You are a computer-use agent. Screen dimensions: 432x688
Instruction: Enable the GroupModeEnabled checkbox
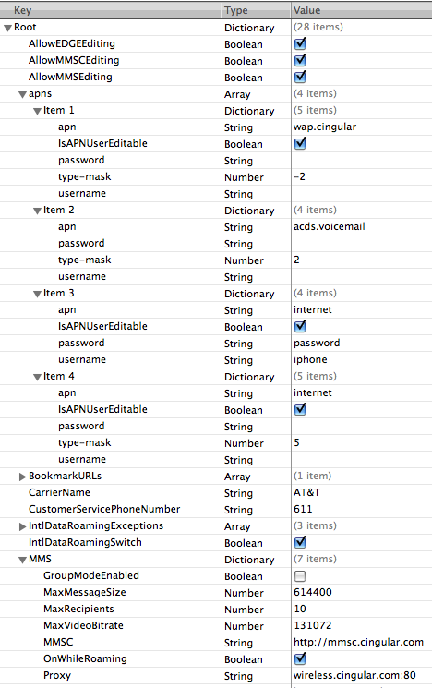tap(300, 576)
